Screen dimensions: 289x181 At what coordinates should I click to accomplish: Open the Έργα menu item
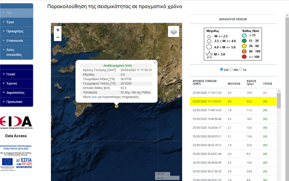point(17,22)
